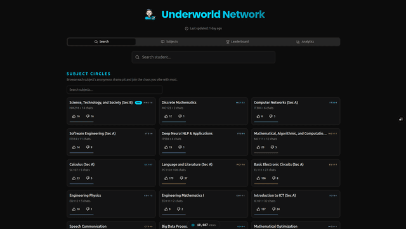Click the clock icon beside Last updated
The image size is (406, 229).
point(187,29)
